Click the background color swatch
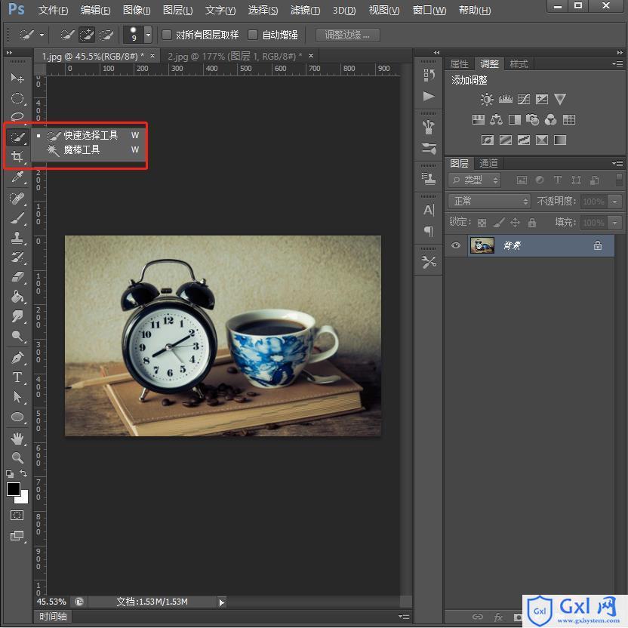The width and height of the screenshot is (628, 628). pos(23,499)
